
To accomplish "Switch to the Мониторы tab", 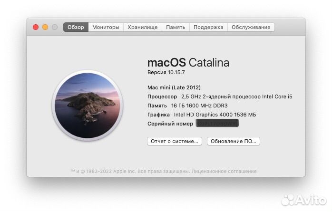I will click(106, 27).
